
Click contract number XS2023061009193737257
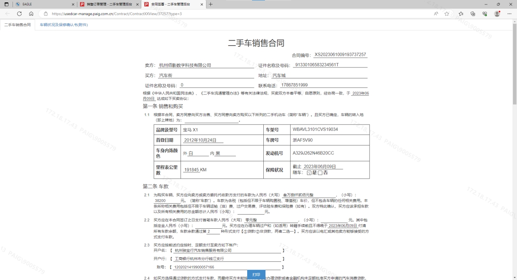click(340, 55)
